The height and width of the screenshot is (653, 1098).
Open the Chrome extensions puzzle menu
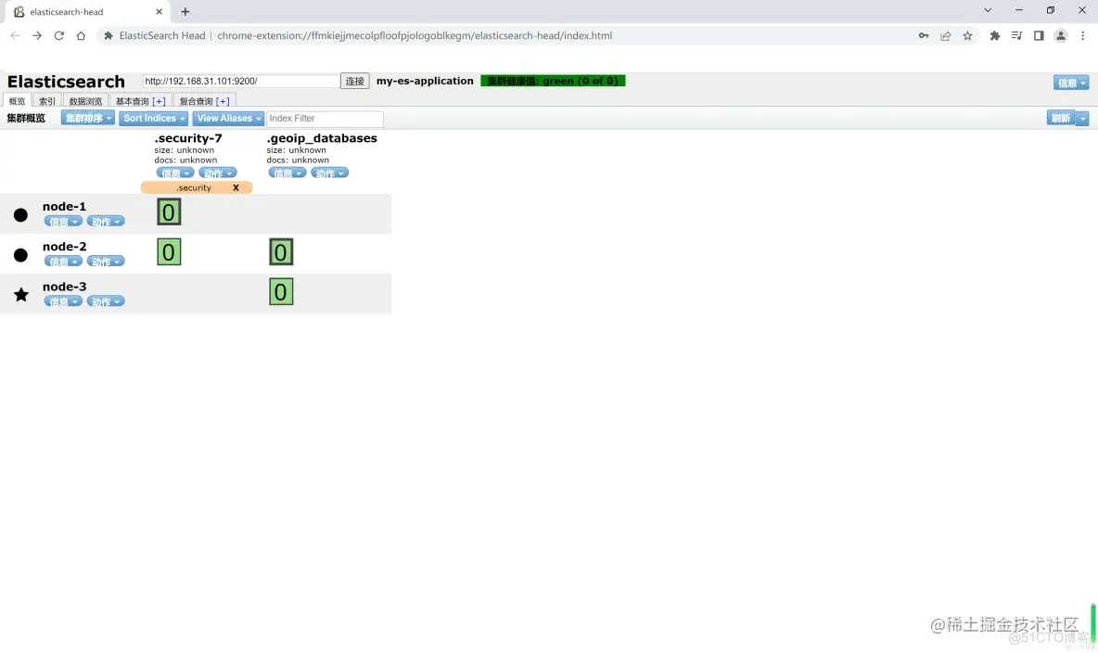click(995, 36)
